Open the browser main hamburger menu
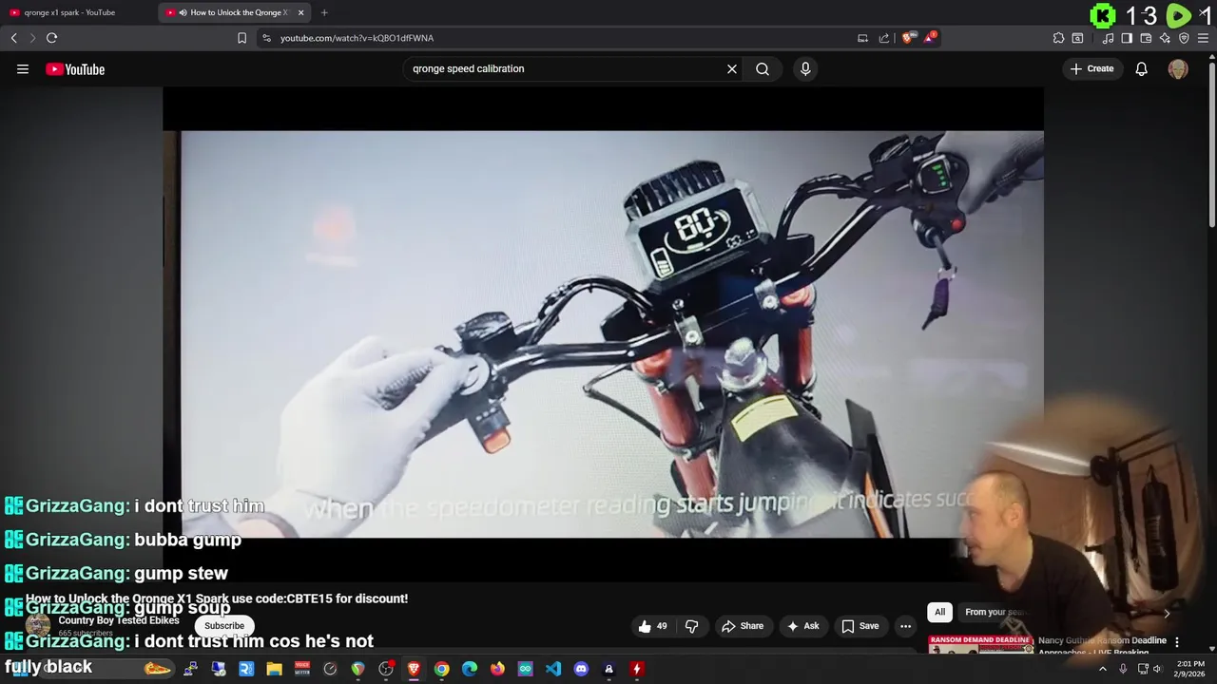 point(1203,38)
